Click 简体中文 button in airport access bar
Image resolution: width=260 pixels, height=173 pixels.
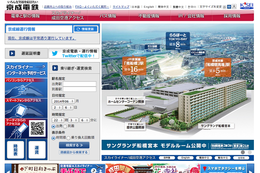point(204,158)
